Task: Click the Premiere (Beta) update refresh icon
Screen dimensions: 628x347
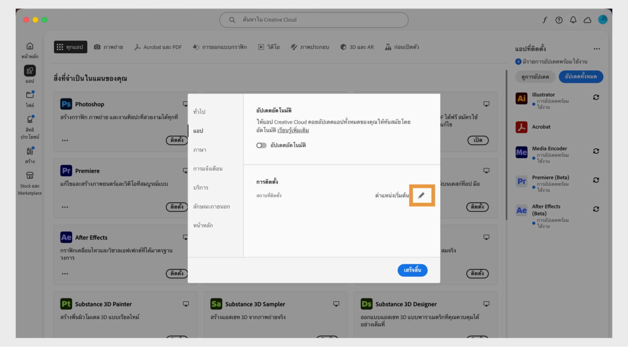Action: coord(596,180)
